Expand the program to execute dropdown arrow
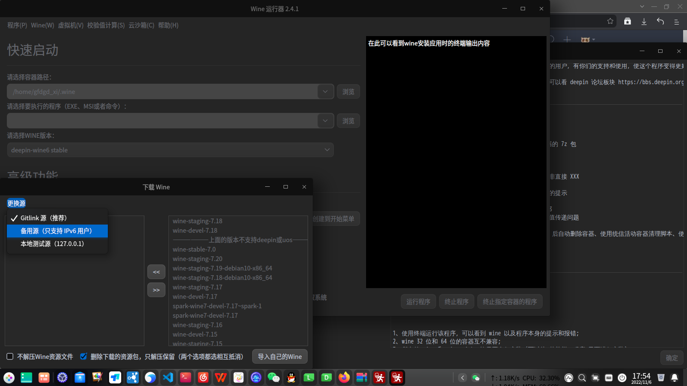The image size is (687, 386). pos(325,121)
